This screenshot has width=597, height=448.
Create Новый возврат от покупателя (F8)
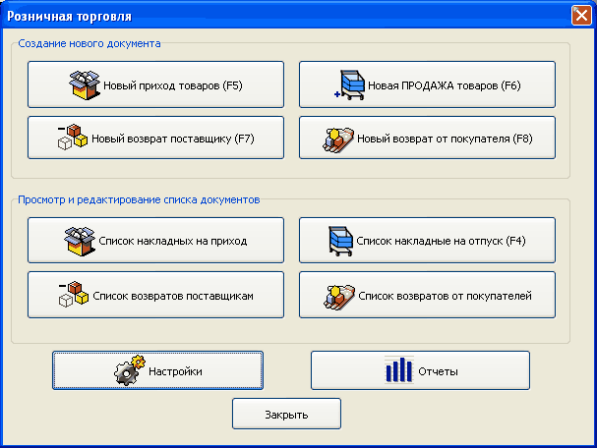point(427,138)
